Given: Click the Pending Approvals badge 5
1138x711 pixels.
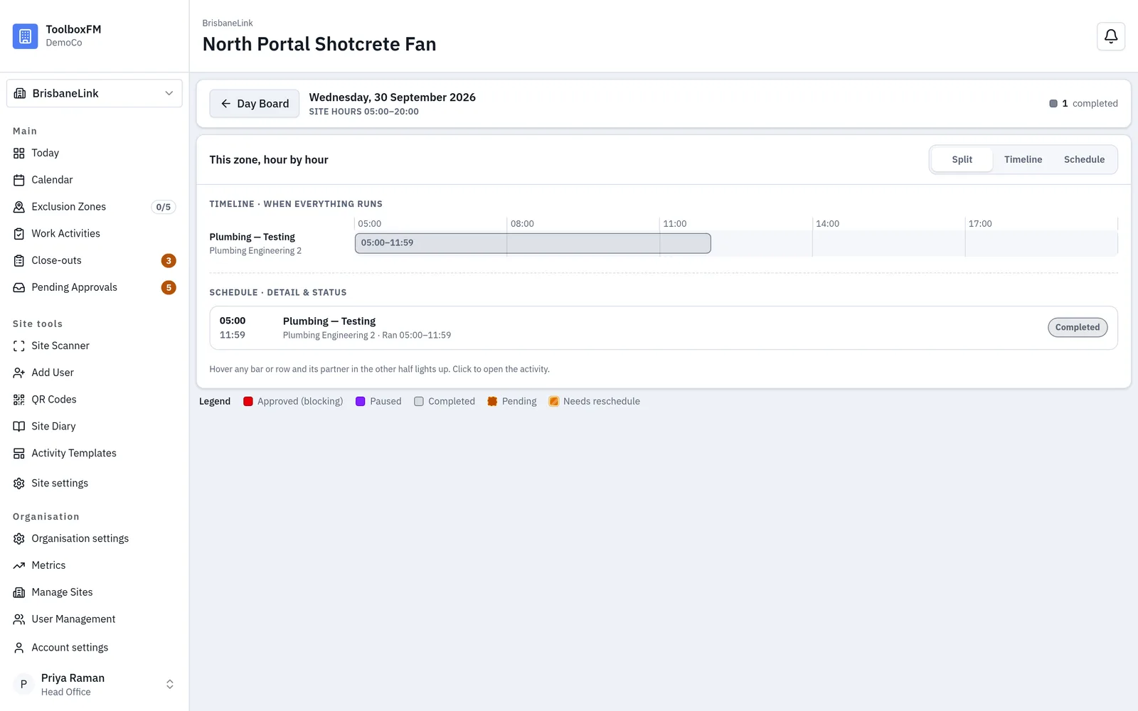Looking at the screenshot, I should (x=169, y=287).
